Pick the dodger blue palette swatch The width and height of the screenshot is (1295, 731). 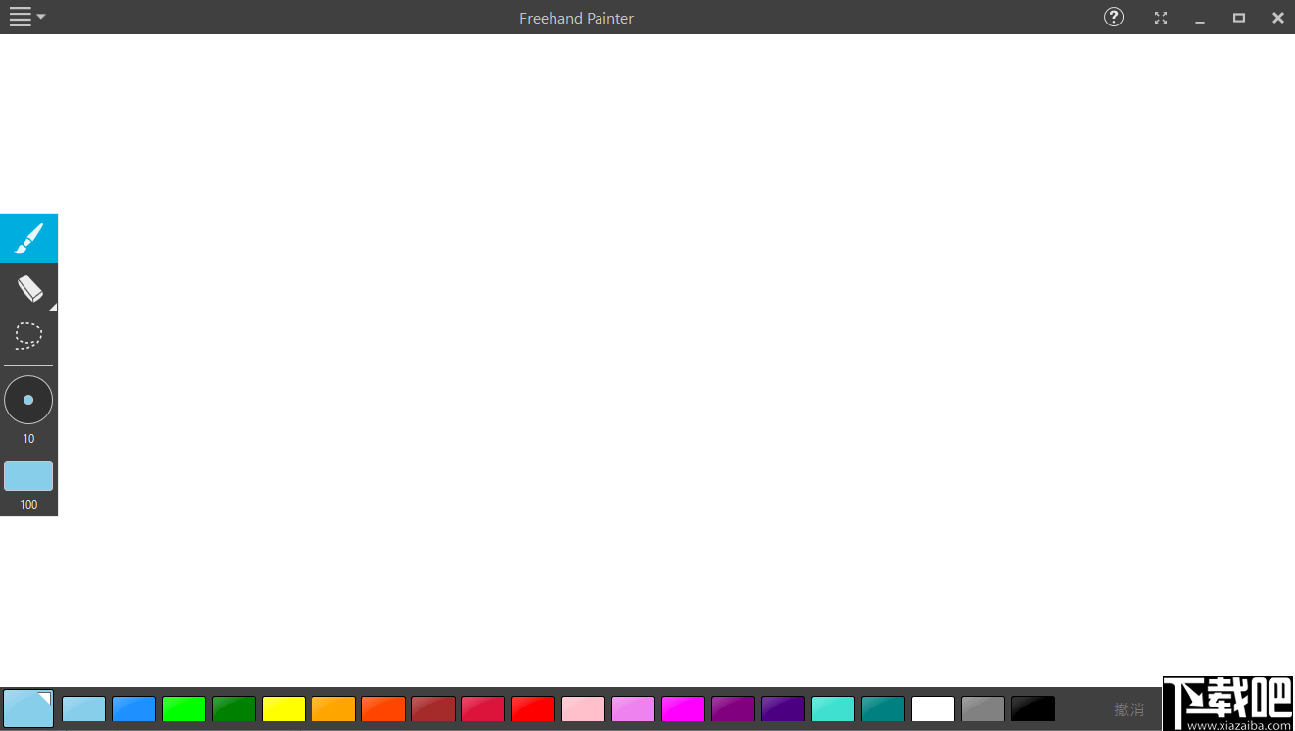click(134, 708)
